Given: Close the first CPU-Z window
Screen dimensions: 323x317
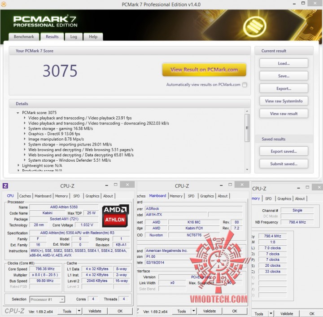Looking at the screenshot, I should pos(127,185).
